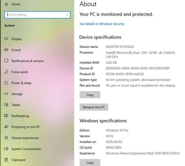Click the About page title
The image size is (185, 166).
[88, 4]
